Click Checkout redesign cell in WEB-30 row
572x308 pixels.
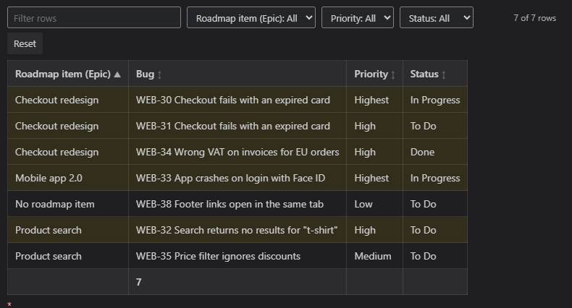click(x=68, y=100)
